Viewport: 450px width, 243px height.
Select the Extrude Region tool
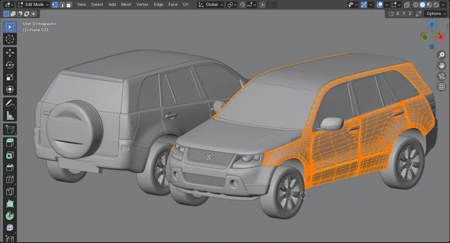pos(10,143)
